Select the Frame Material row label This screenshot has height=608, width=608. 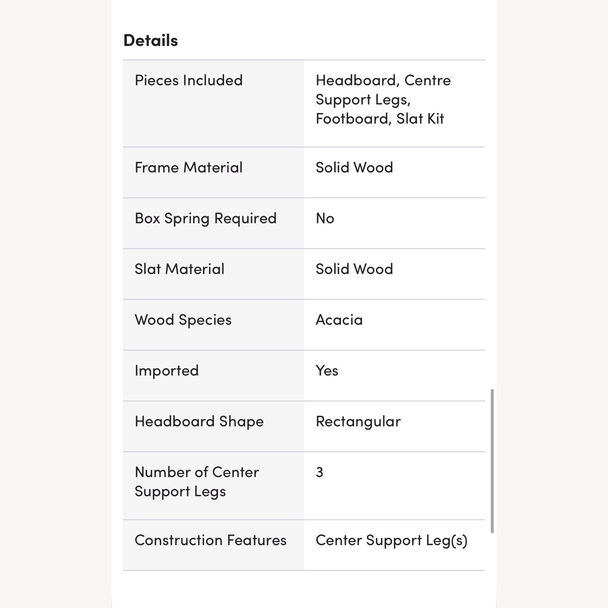pos(188,167)
